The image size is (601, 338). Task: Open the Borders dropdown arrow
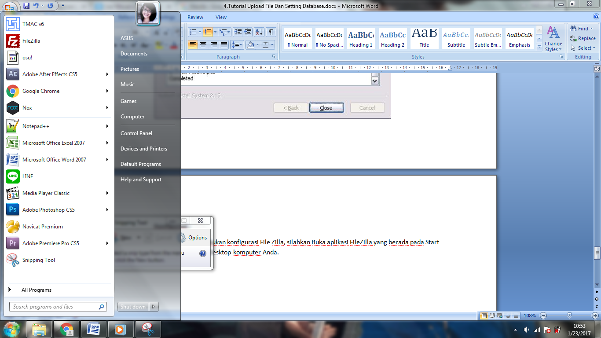tap(272, 45)
